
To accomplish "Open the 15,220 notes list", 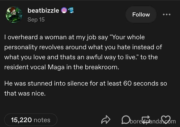I will coord(31,120).
